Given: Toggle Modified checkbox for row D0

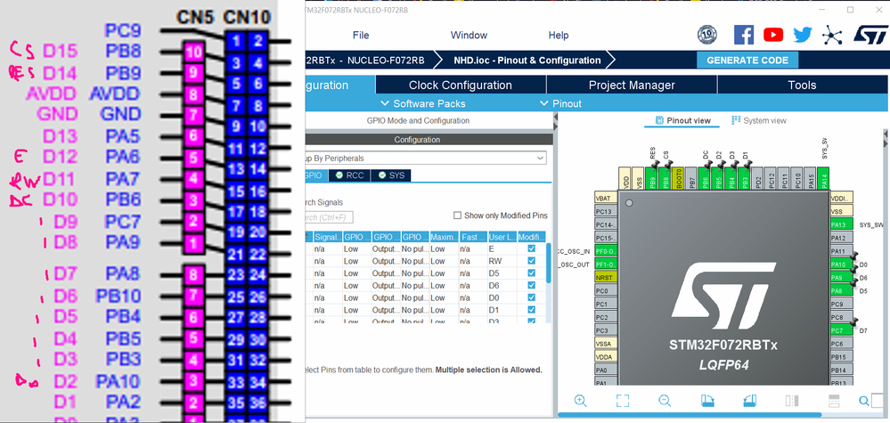Looking at the screenshot, I should pyautogui.click(x=531, y=297).
